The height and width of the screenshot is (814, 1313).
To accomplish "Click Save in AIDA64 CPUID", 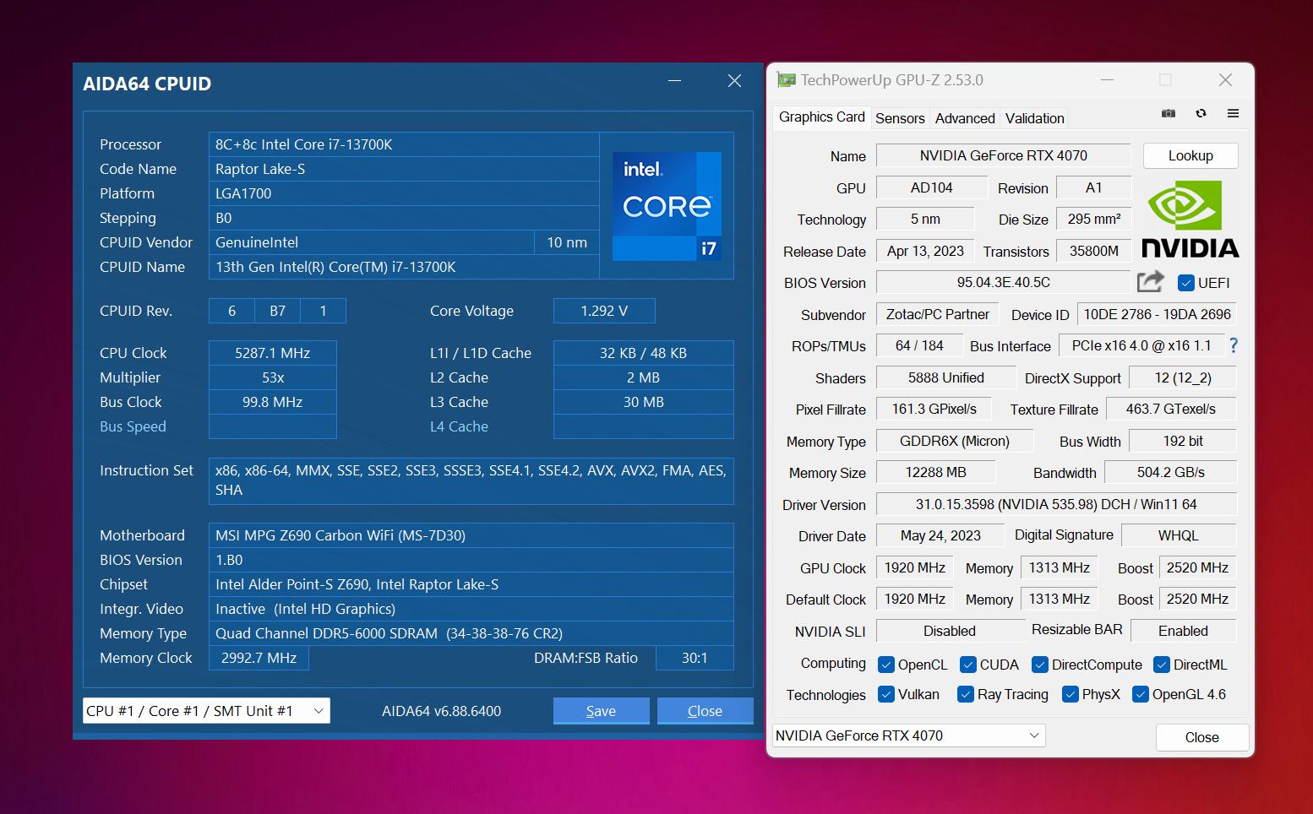I will [x=601, y=711].
